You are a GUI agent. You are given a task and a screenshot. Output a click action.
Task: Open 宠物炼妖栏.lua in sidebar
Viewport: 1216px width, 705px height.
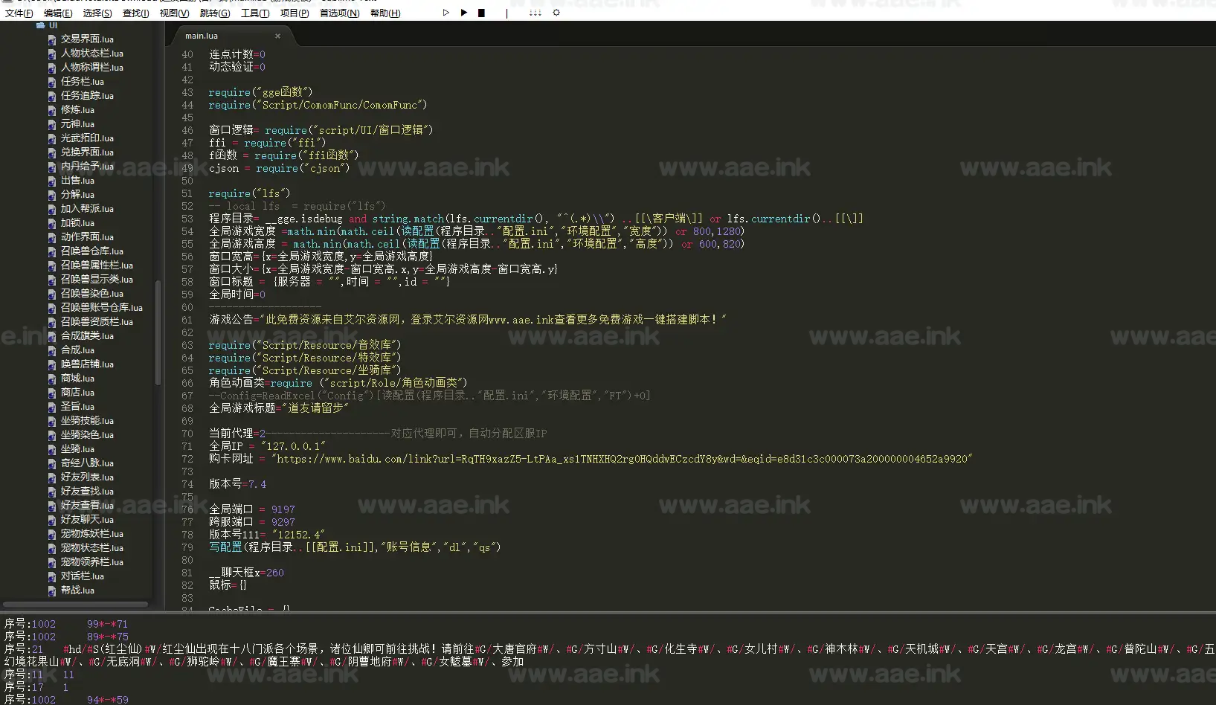click(92, 534)
